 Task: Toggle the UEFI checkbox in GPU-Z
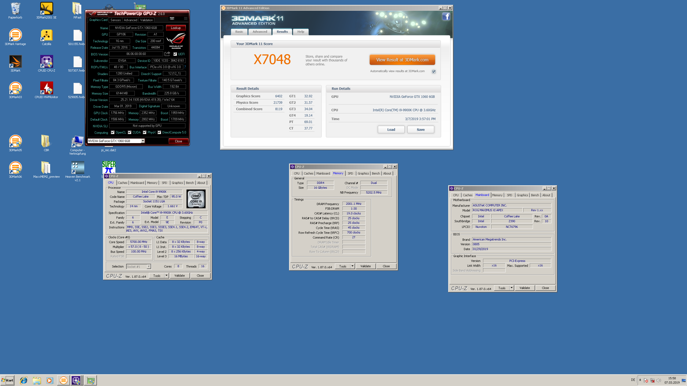point(175,54)
